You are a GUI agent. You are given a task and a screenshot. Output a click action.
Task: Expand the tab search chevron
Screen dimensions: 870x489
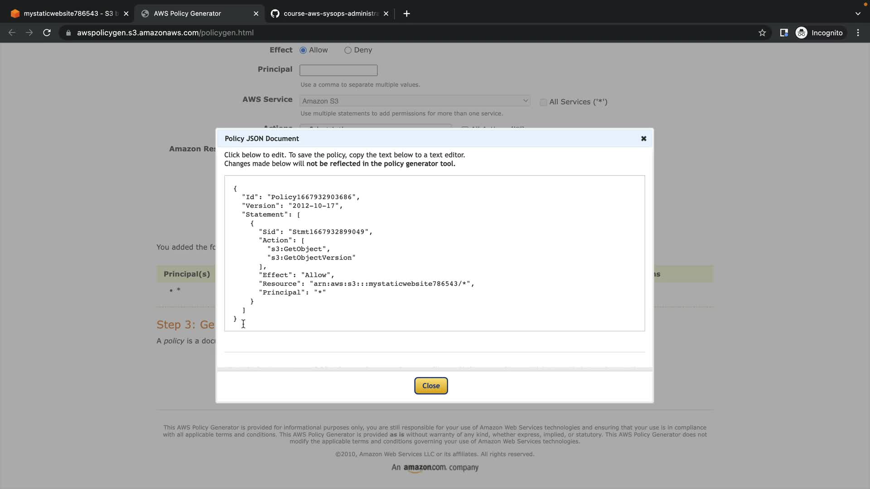[858, 14]
